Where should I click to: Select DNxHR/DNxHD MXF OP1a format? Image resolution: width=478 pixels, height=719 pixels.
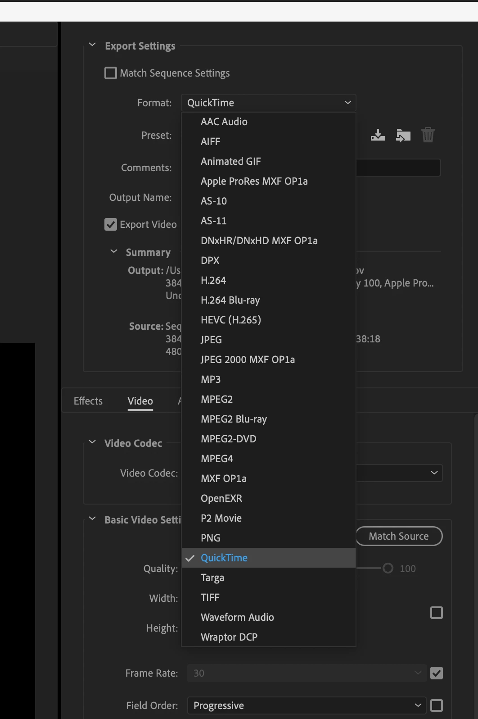(x=269, y=241)
